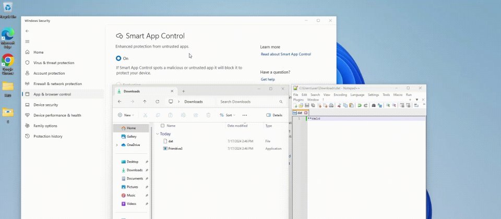Open the File menu in Notepad++
Image resolution: width=501 pixels, height=219 pixels.
click(x=295, y=95)
